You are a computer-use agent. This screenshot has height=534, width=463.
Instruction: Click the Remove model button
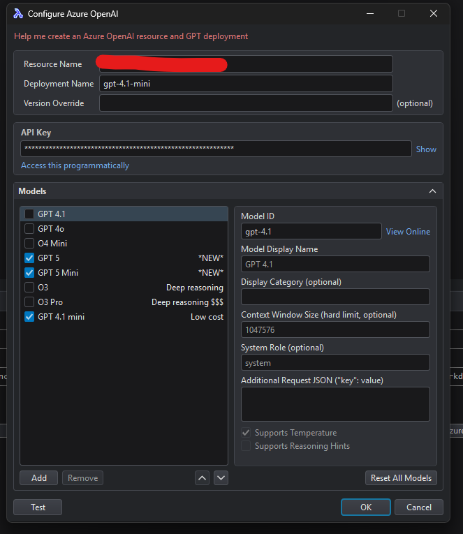pyautogui.click(x=83, y=477)
